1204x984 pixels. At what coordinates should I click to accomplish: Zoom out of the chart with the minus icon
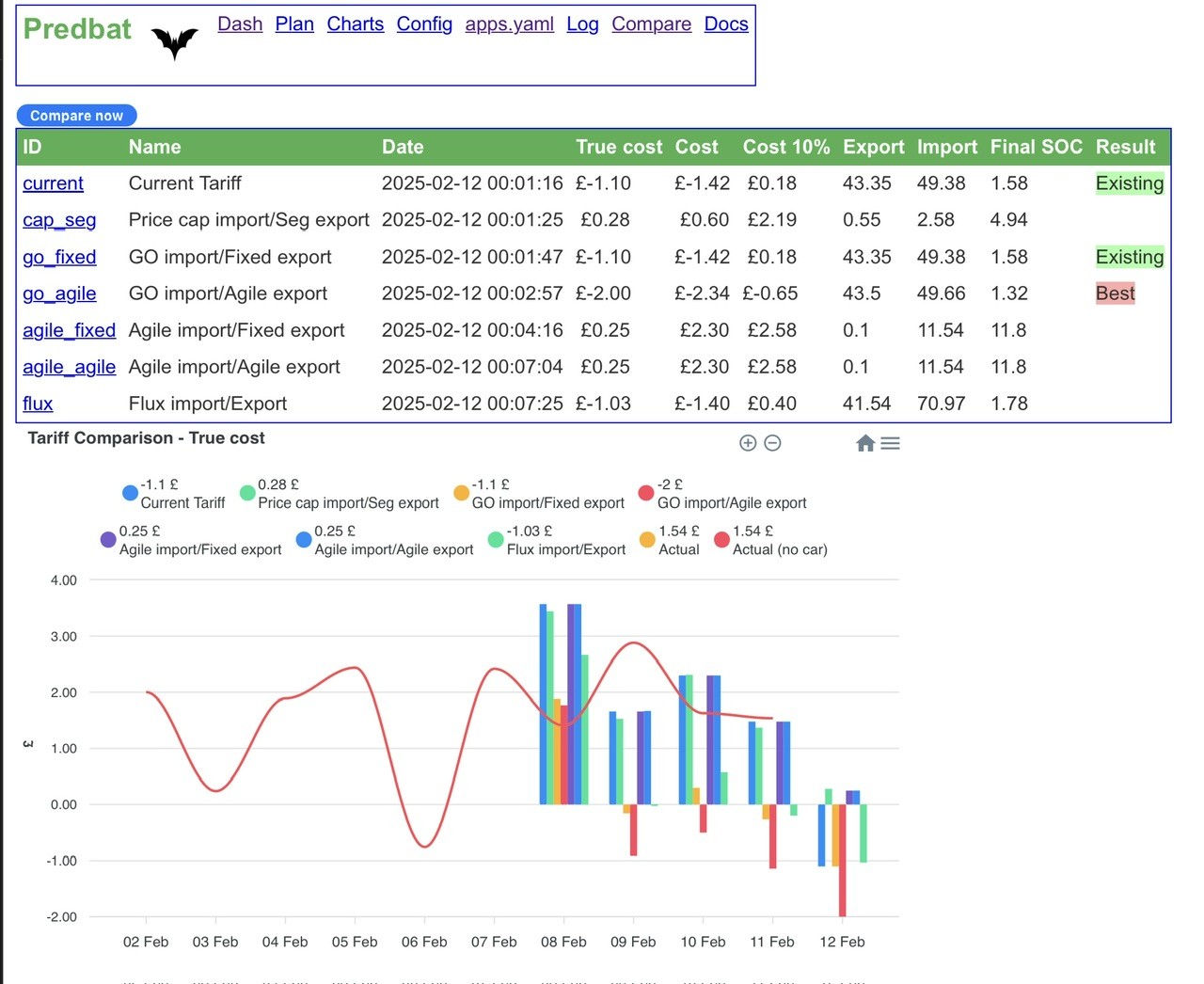(x=772, y=443)
